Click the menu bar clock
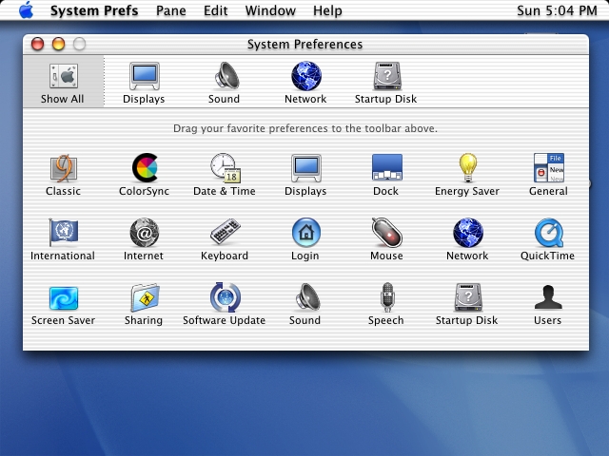 557,10
